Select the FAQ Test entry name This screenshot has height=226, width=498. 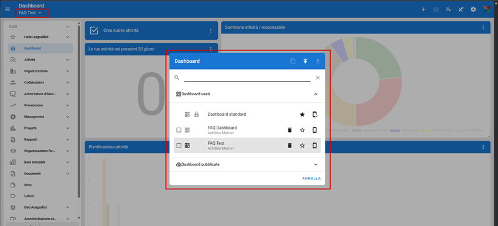click(x=216, y=143)
